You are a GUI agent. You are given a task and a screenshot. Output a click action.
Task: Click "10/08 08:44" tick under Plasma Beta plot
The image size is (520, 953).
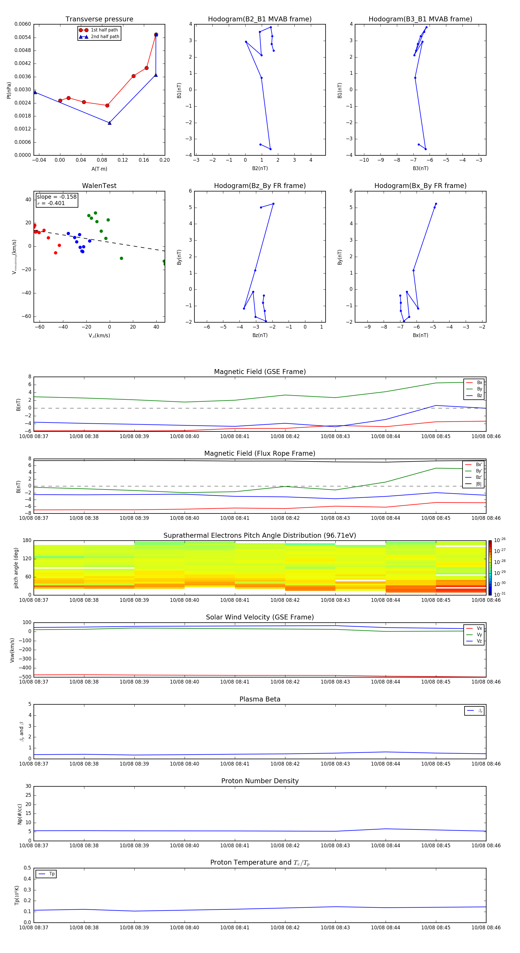[x=385, y=764]
